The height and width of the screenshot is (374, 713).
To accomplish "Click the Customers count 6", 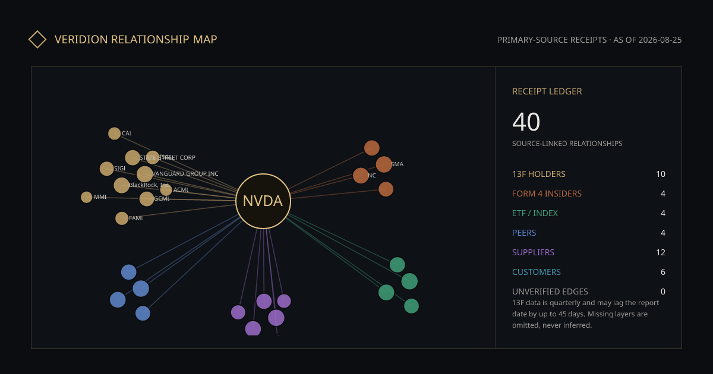I will pos(663,272).
